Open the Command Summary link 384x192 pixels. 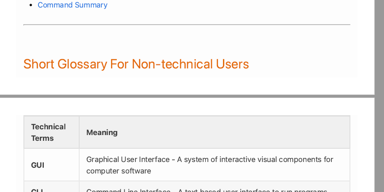tap(73, 5)
